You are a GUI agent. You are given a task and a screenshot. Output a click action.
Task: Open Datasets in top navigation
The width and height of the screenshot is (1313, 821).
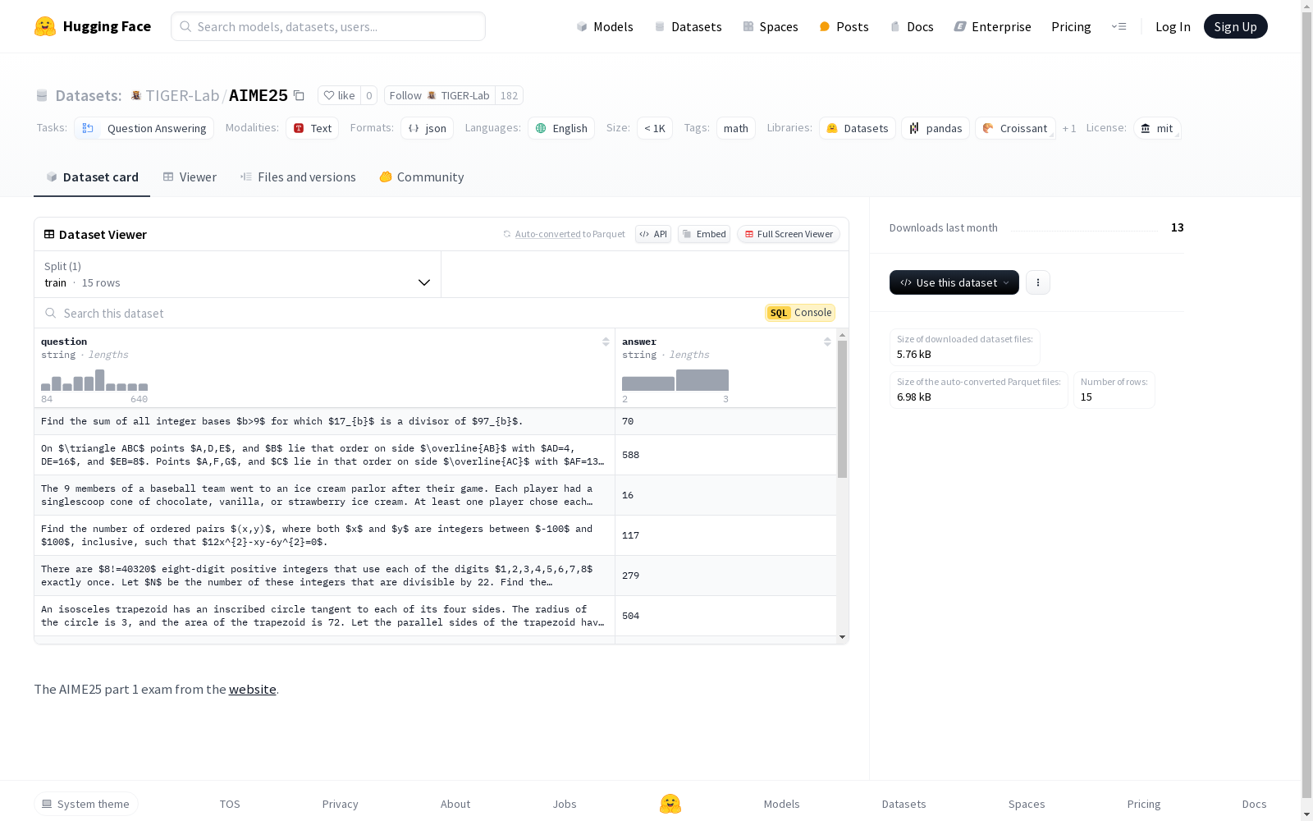(x=688, y=26)
